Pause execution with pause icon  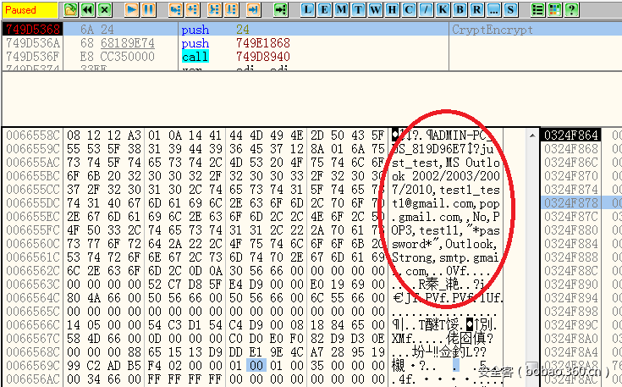click(148, 9)
